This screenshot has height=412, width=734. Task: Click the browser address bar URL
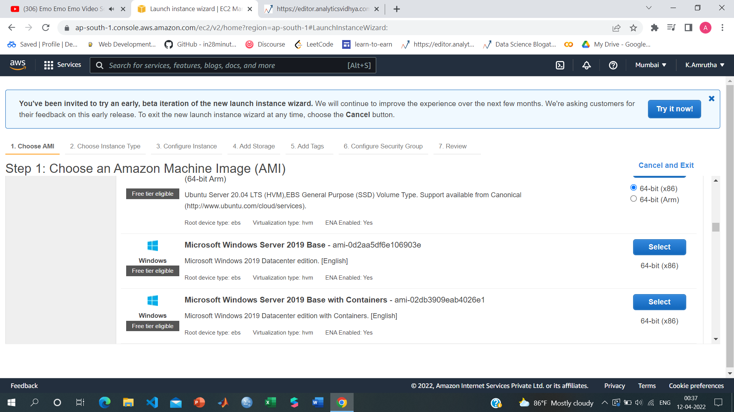coord(231,28)
